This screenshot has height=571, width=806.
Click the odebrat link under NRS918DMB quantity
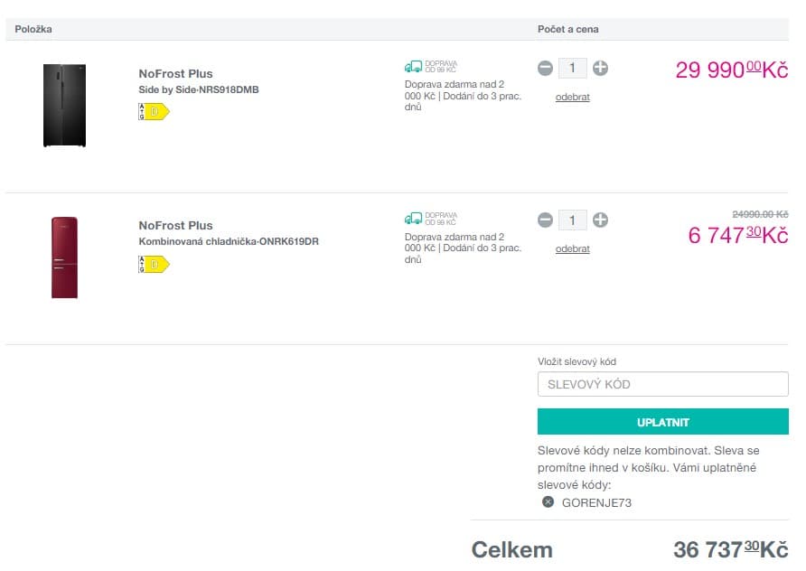[x=572, y=97]
